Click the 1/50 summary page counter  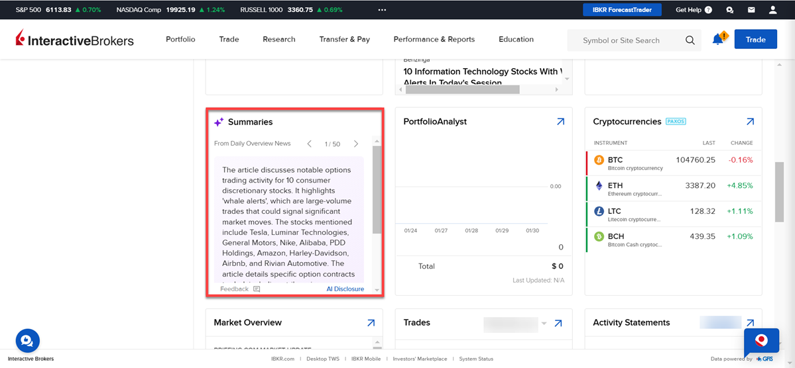pyautogui.click(x=333, y=144)
